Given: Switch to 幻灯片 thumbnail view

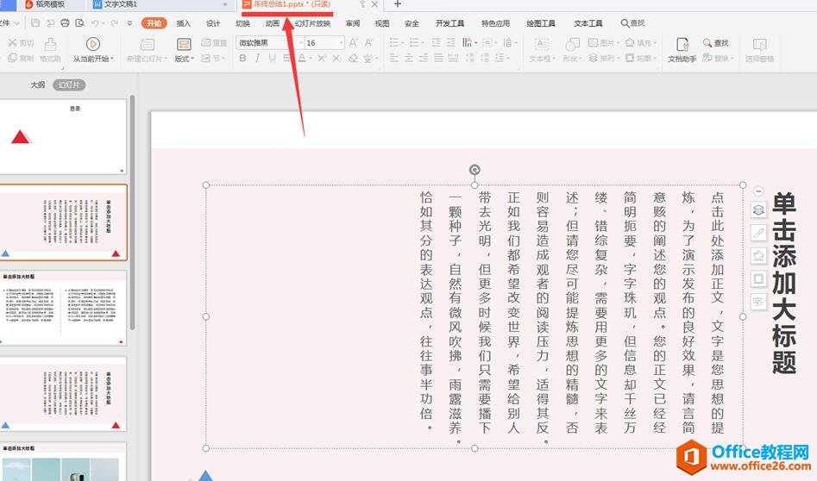Looking at the screenshot, I should click(x=69, y=84).
